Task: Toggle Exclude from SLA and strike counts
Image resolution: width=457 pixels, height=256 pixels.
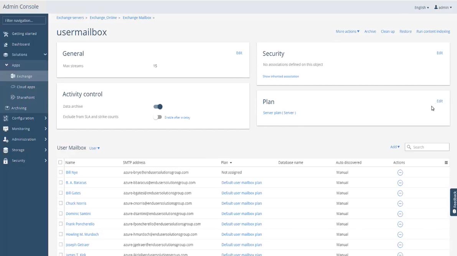Action: point(157,117)
